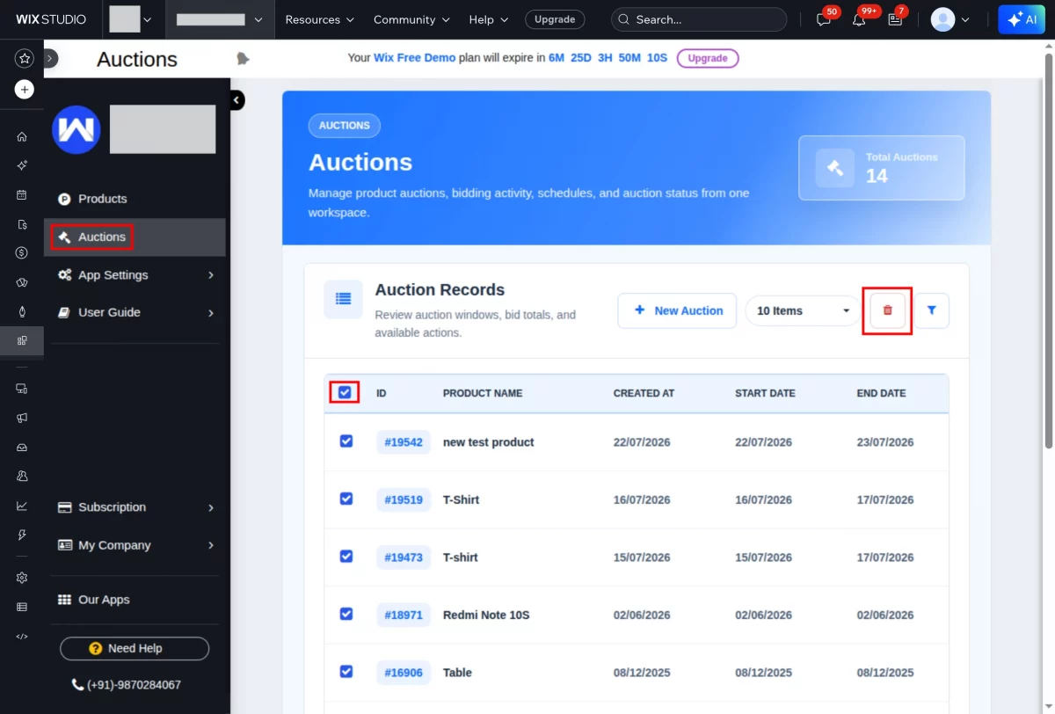Screen dimensions: 1055x714
Task: Click the Need Help button
Action: [135, 648]
